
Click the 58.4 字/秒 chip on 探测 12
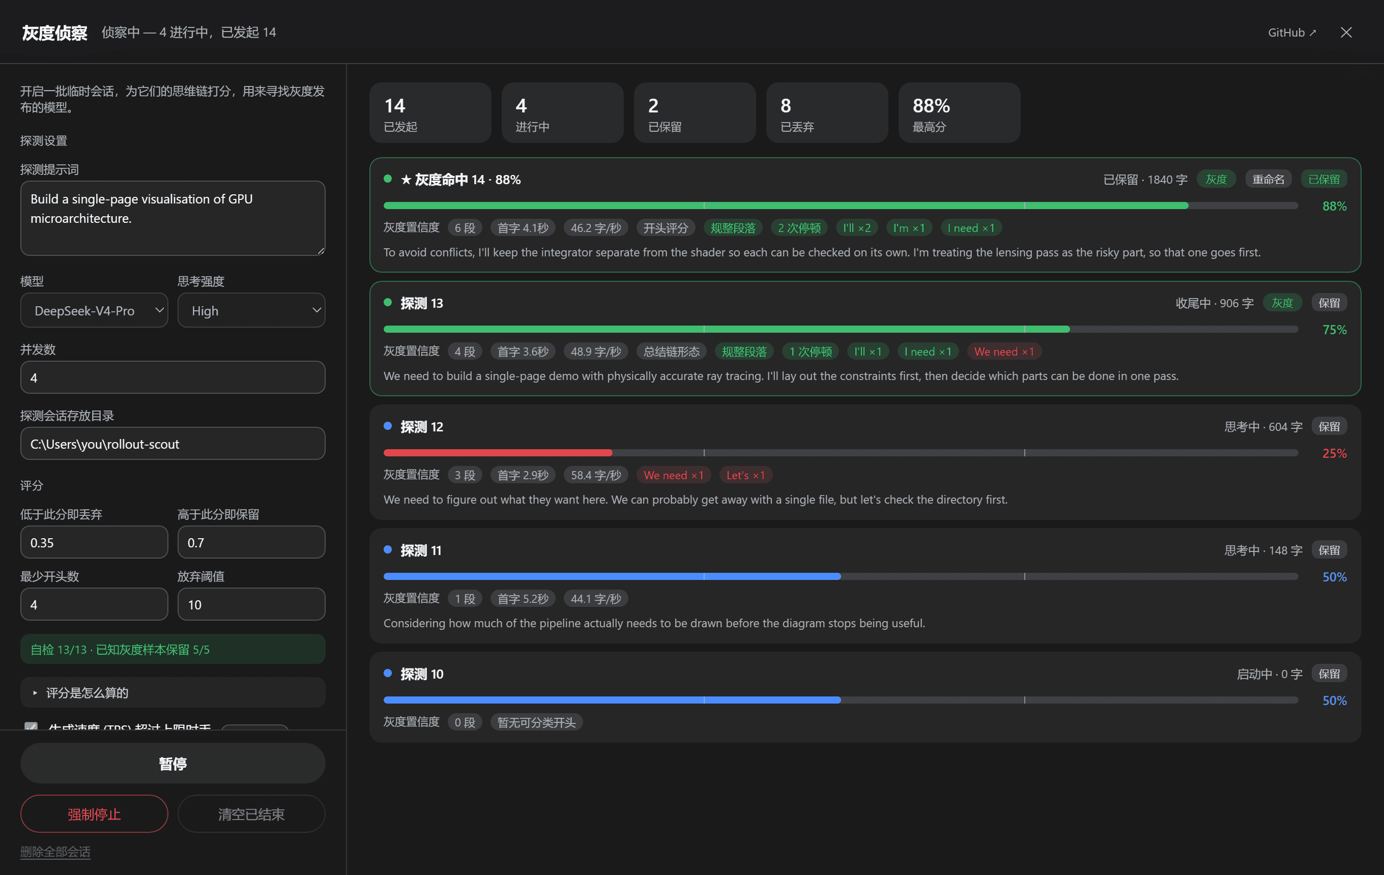pos(595,475)
